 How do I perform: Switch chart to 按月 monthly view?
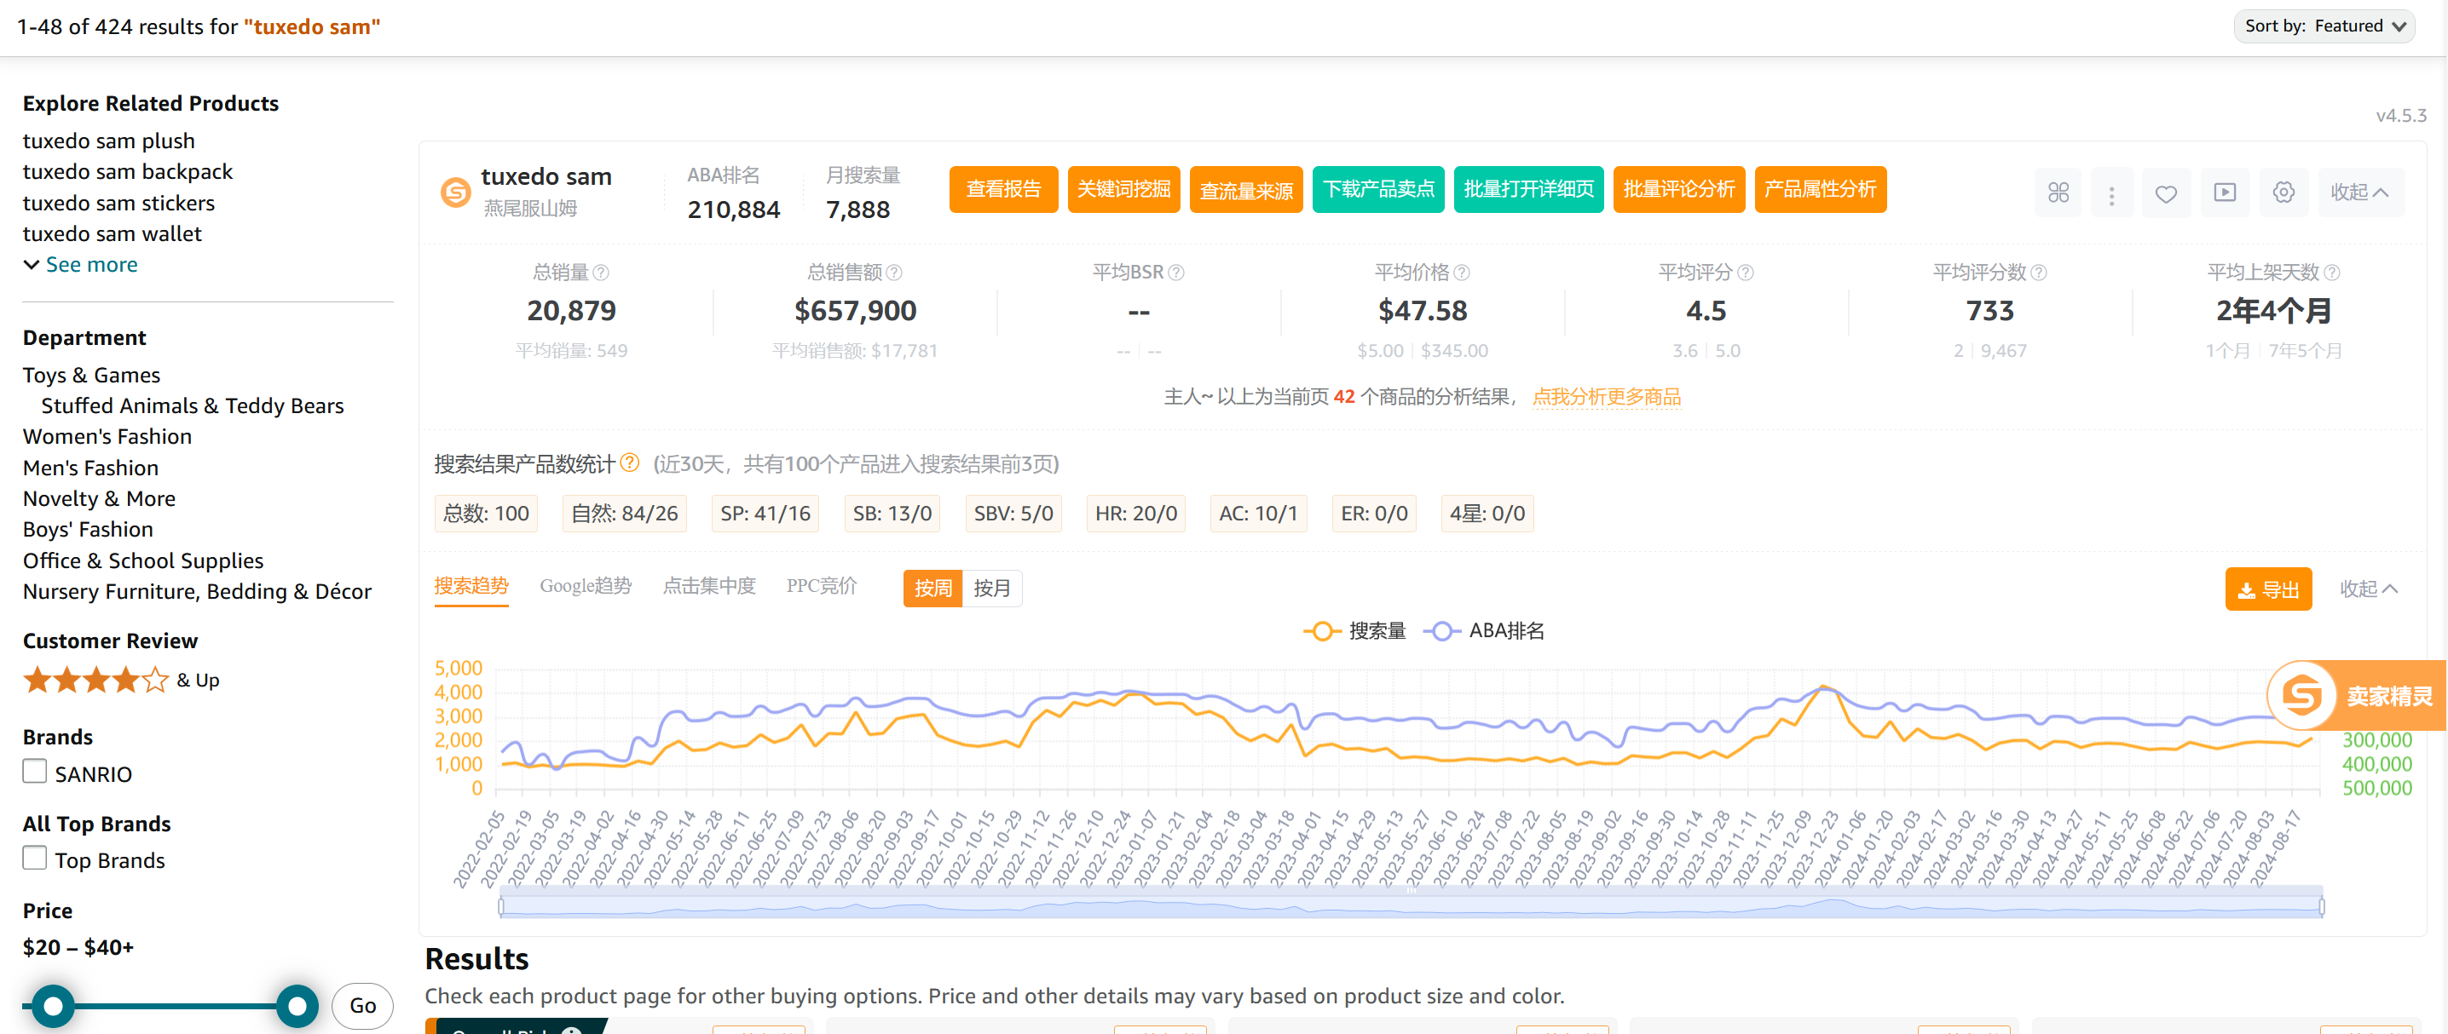click(991, 588)
